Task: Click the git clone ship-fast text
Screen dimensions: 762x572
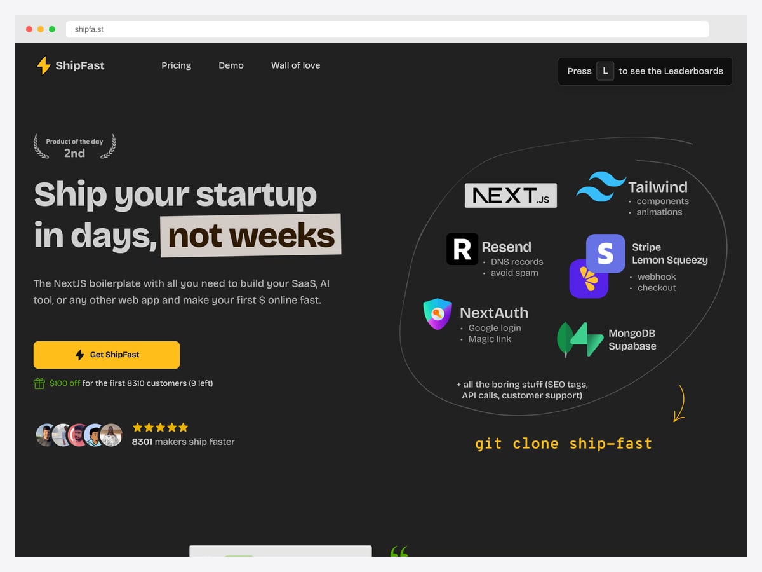Action: coord(563,443)
